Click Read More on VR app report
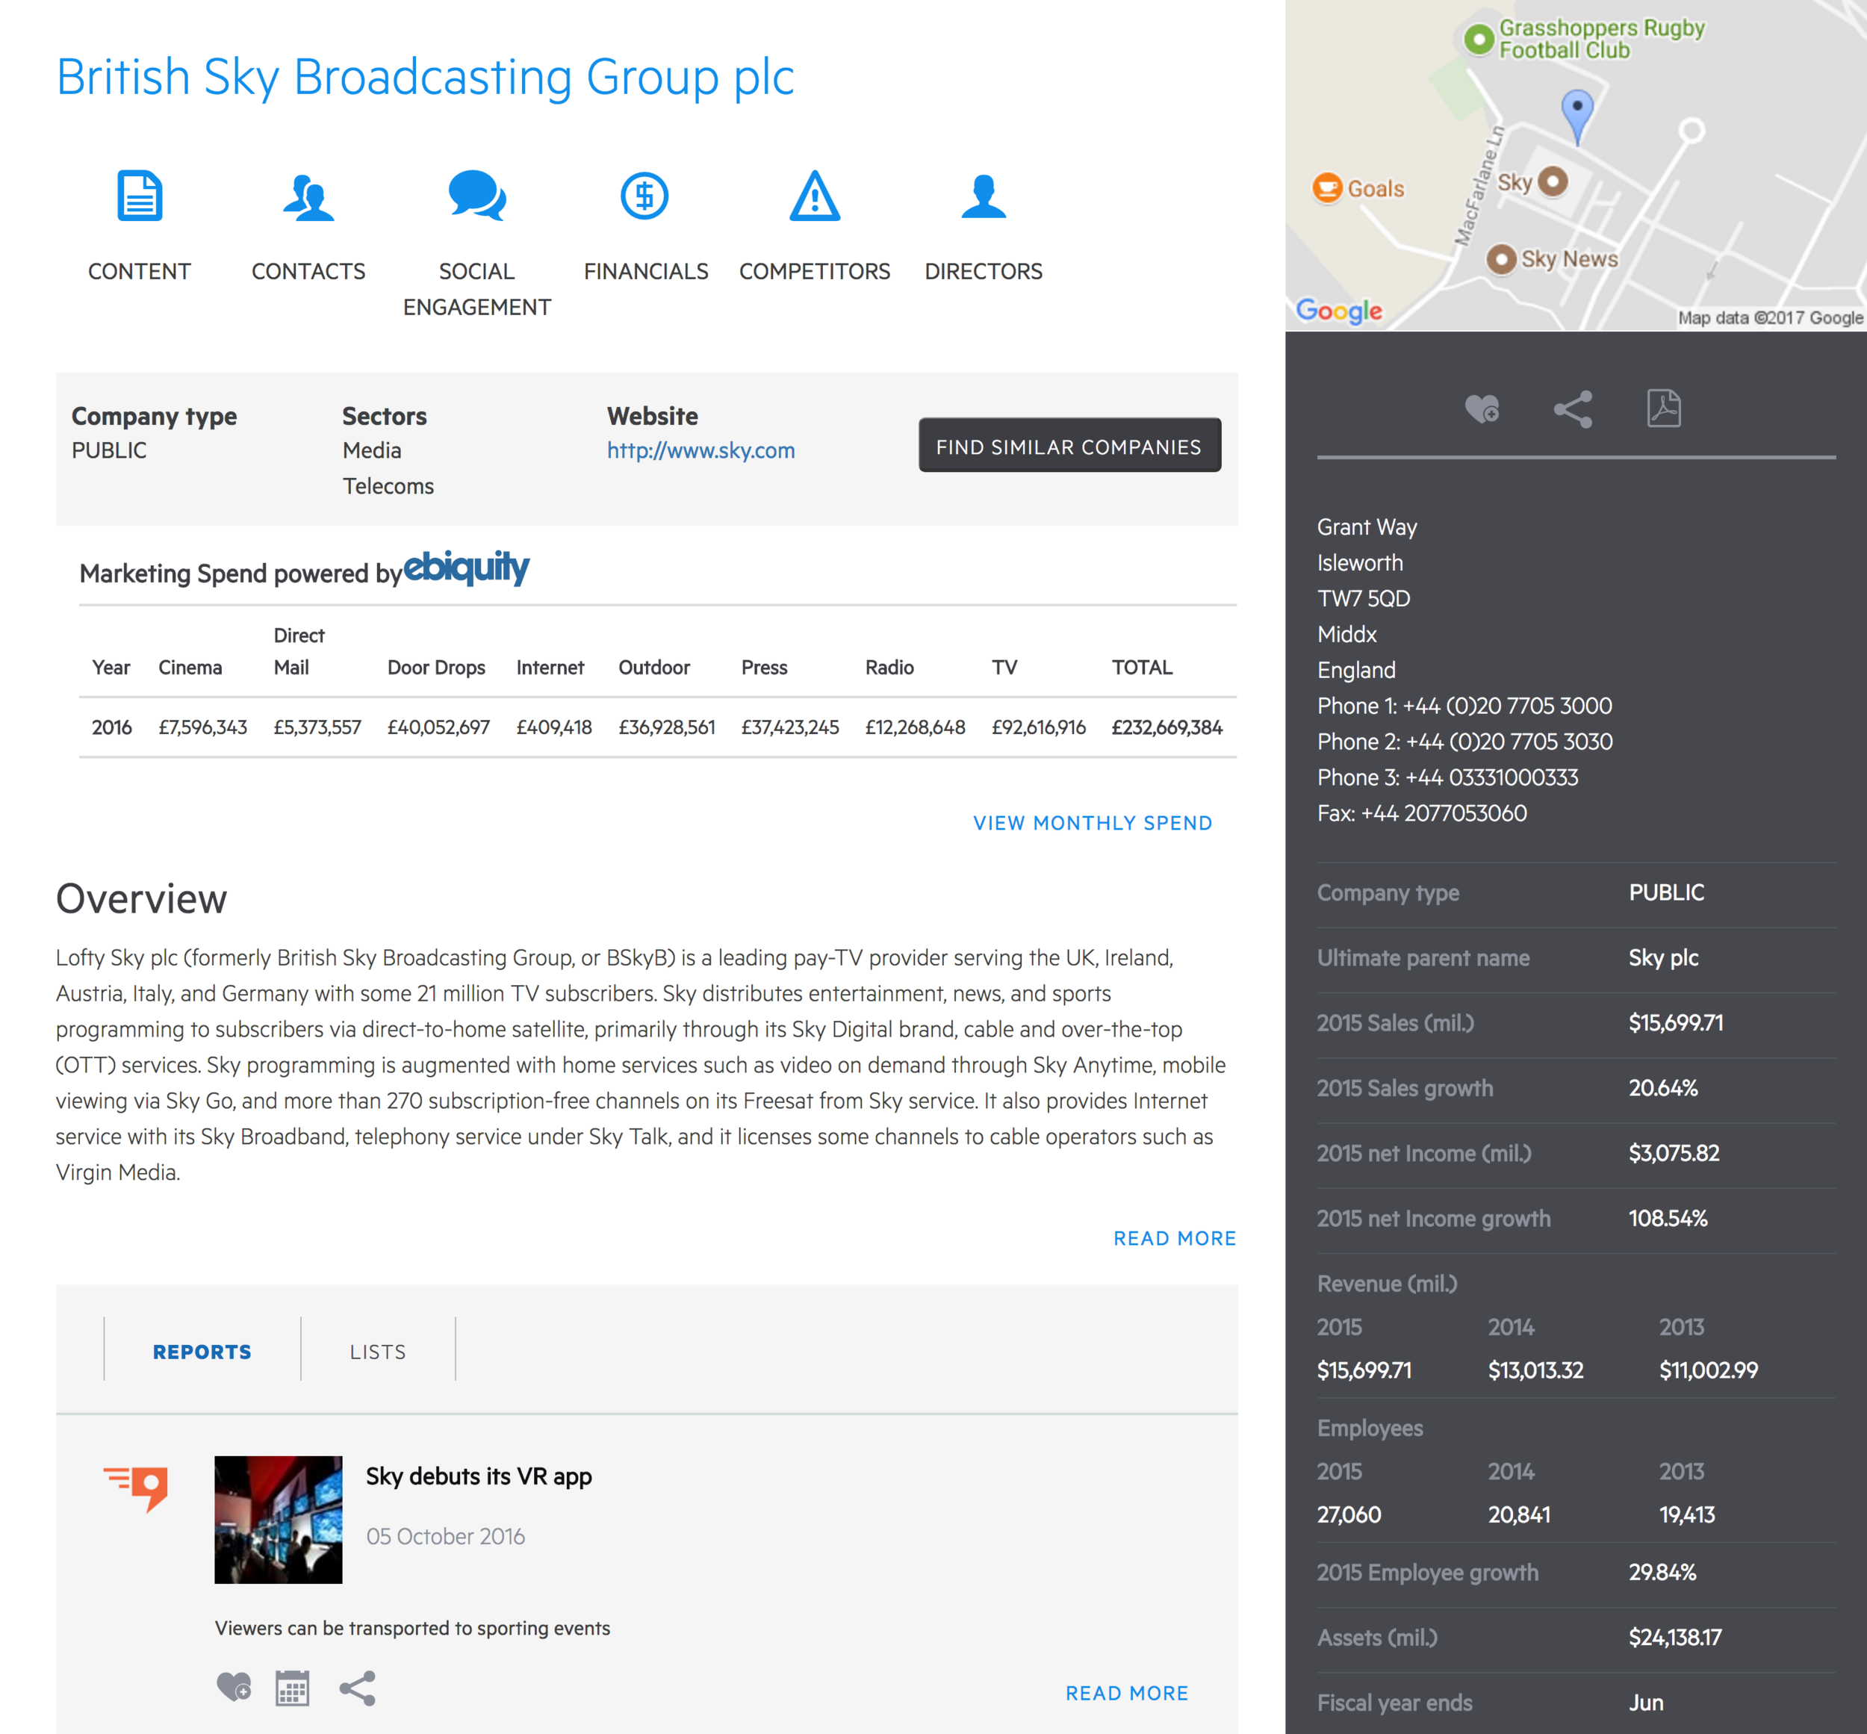 [1127, 1693]
